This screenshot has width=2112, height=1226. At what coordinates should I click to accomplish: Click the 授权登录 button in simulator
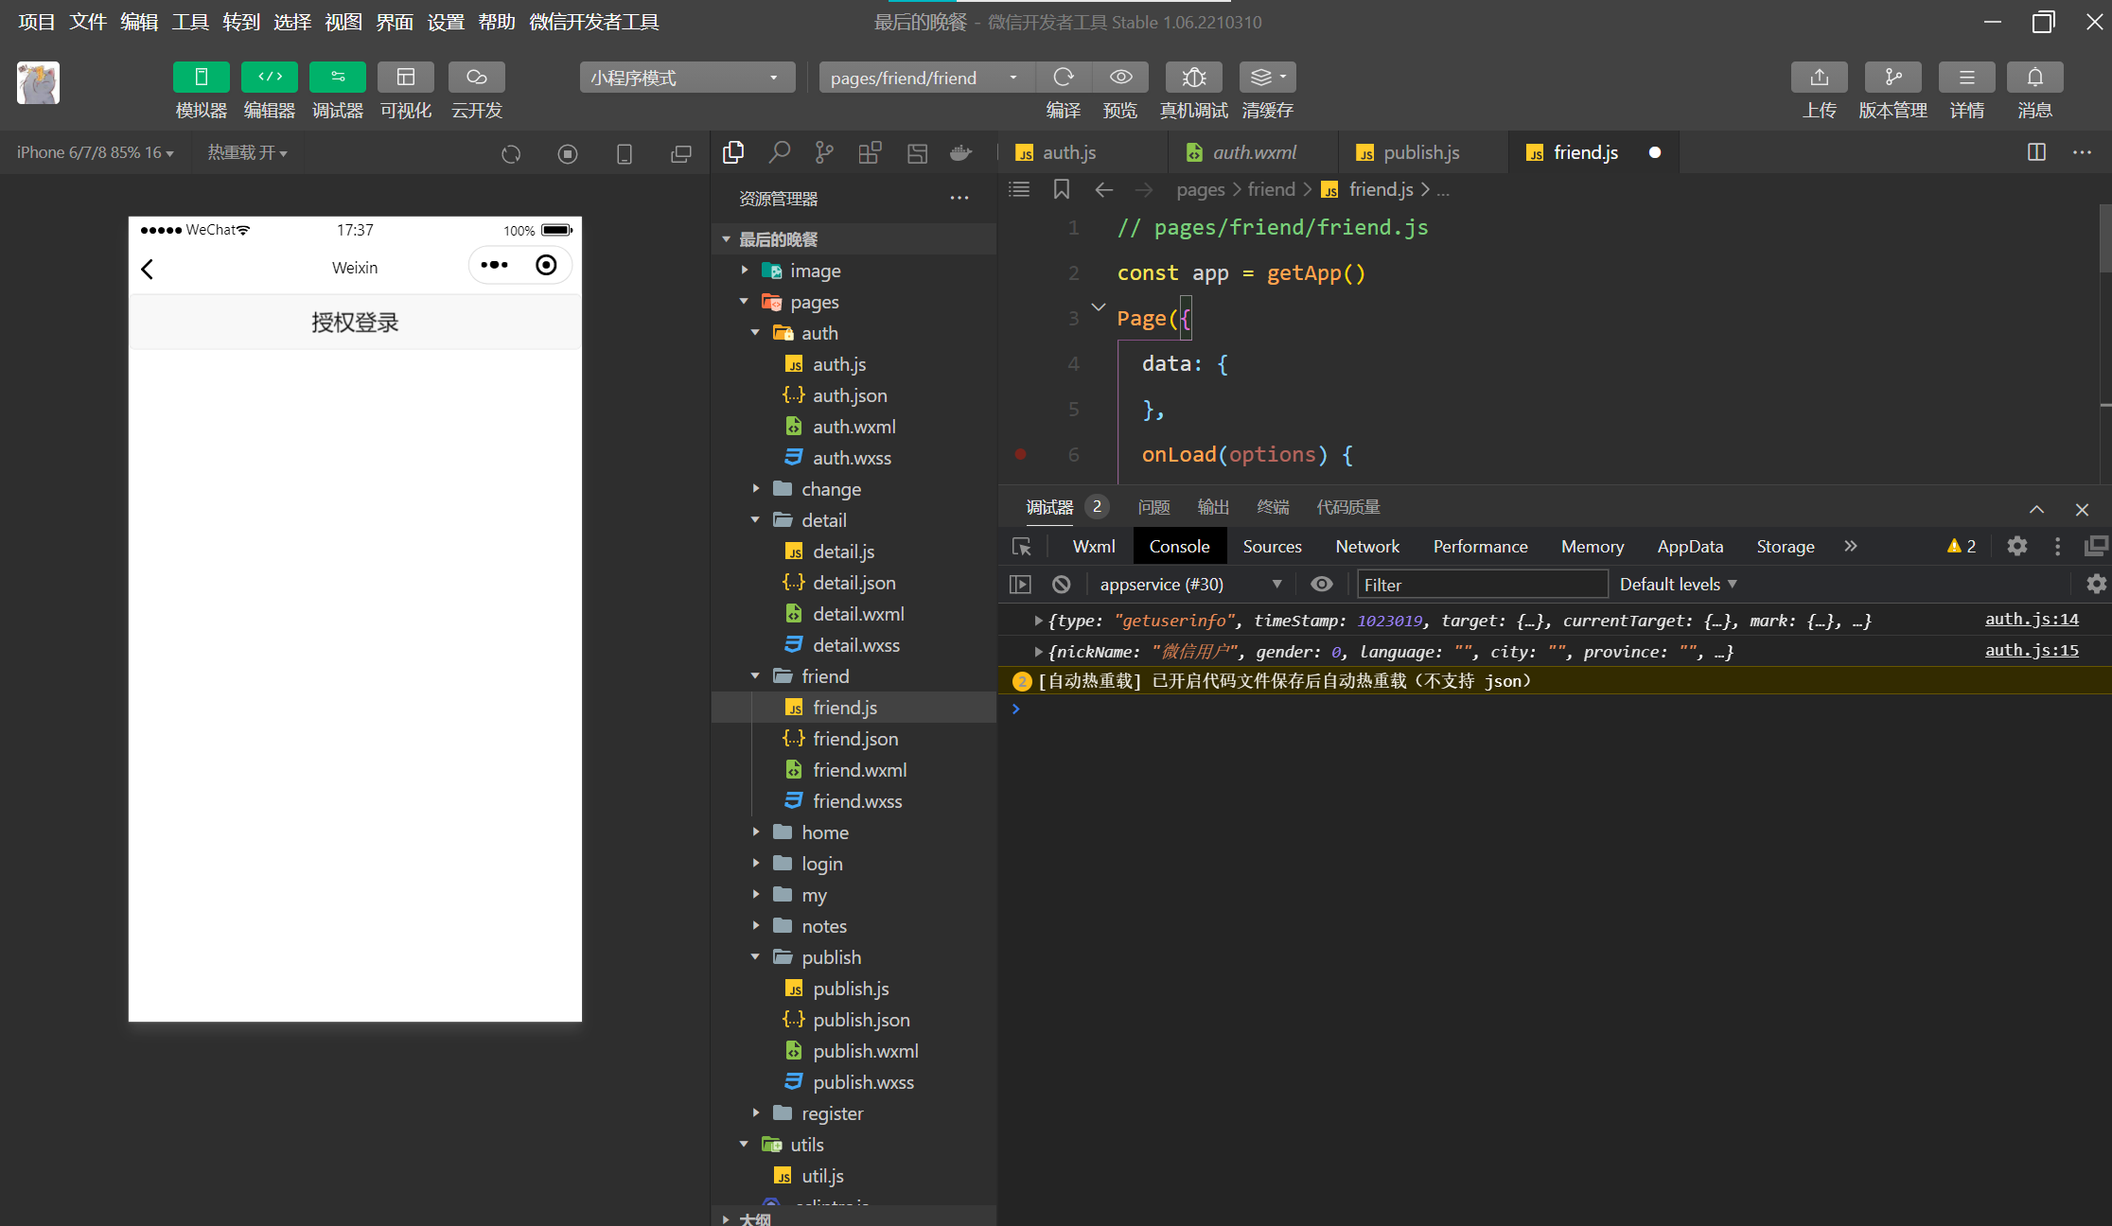click(x=355, y=323)
